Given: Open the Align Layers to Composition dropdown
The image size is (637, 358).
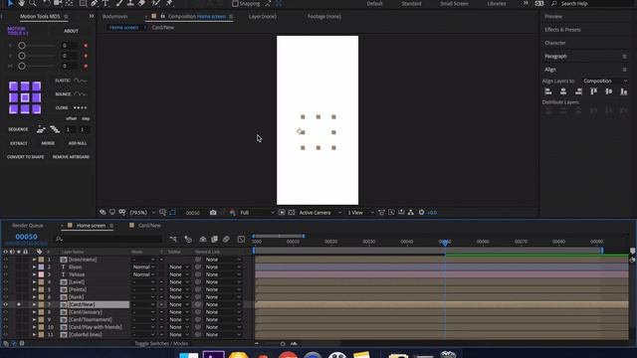Looking at the screenshot, I should [x=605, y=81].
